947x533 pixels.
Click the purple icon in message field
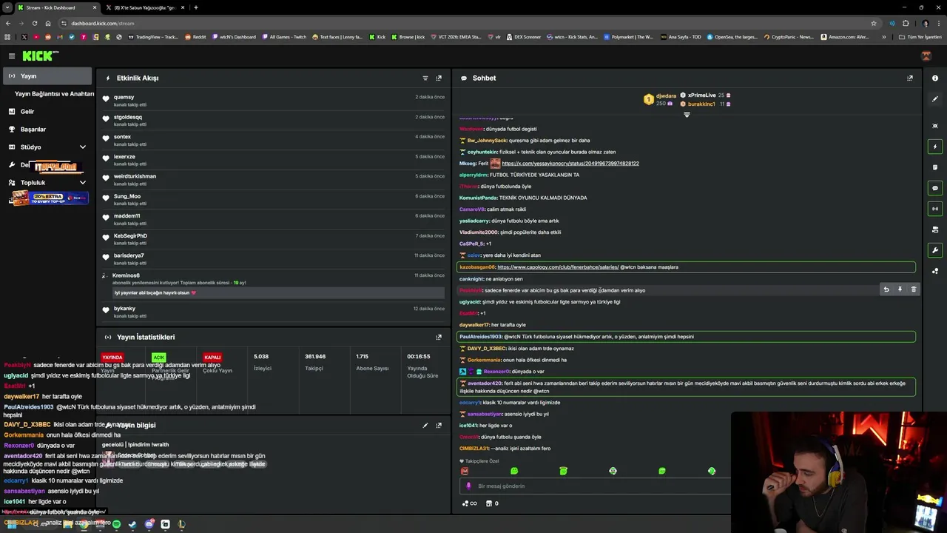pos(468,486)
